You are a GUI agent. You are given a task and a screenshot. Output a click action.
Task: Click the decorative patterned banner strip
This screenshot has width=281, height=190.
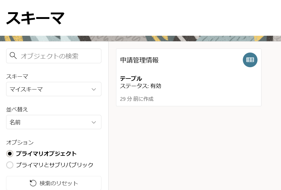pyautogui.click(x=140, y=38)
